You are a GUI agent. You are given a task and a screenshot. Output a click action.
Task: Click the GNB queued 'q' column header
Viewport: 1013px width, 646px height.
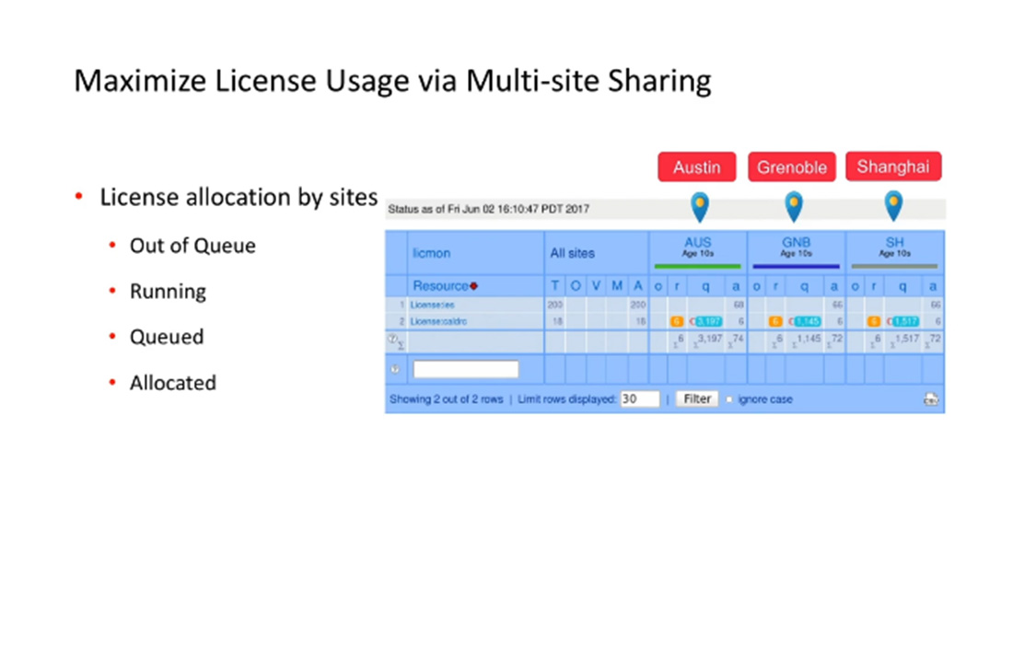804,286
